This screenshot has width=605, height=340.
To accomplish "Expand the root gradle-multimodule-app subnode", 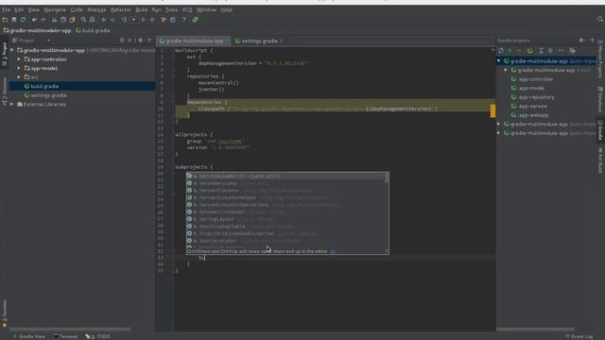I will pyautogui.click(x=506, y=70).
